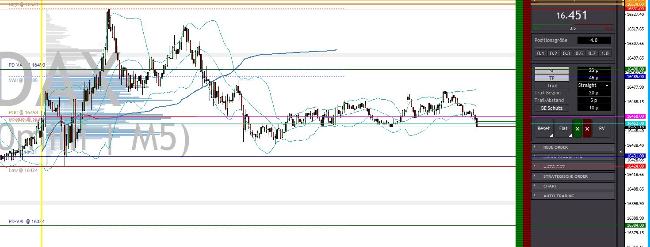This screenshot has width=650, height=247.
Task: Expand the AUTO-TRADING section
Action: click(x=573, y=196)
